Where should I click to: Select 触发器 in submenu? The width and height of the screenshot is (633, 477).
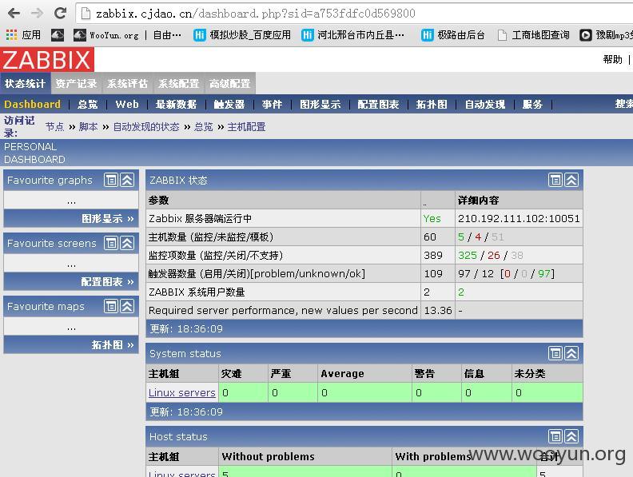(229, 104)
